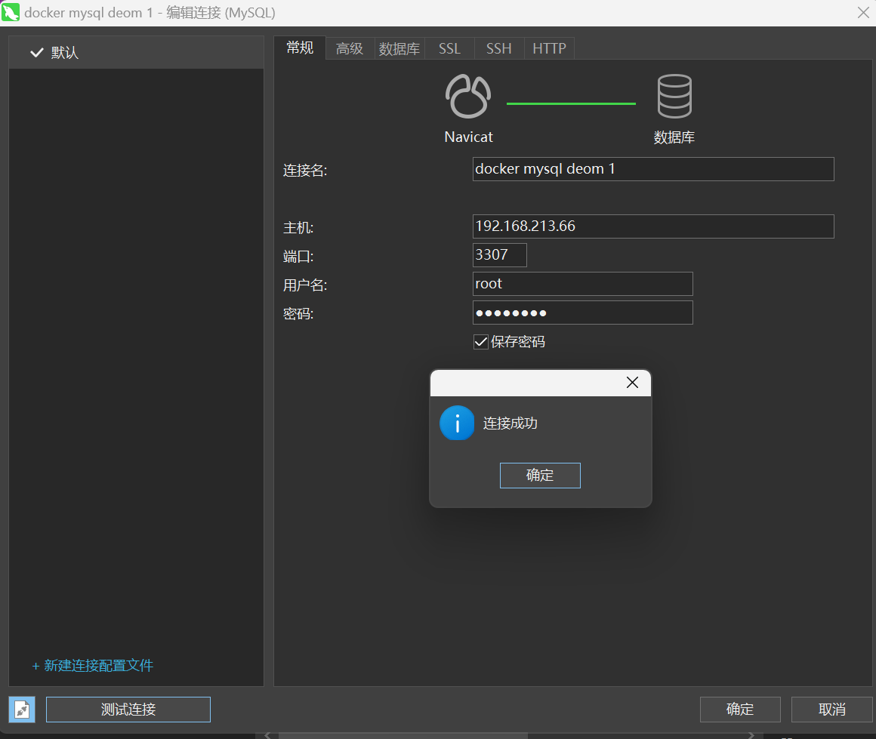Click the 测试连接 button
876x739 pixels.
(128, 710)
